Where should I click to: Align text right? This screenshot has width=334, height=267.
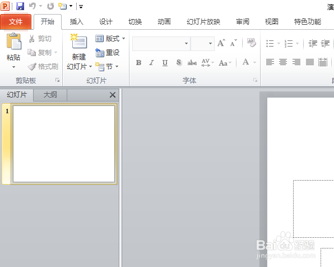(296, 62)
